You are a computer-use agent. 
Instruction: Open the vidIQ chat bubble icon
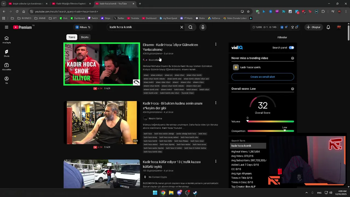[x=297, y=27]
